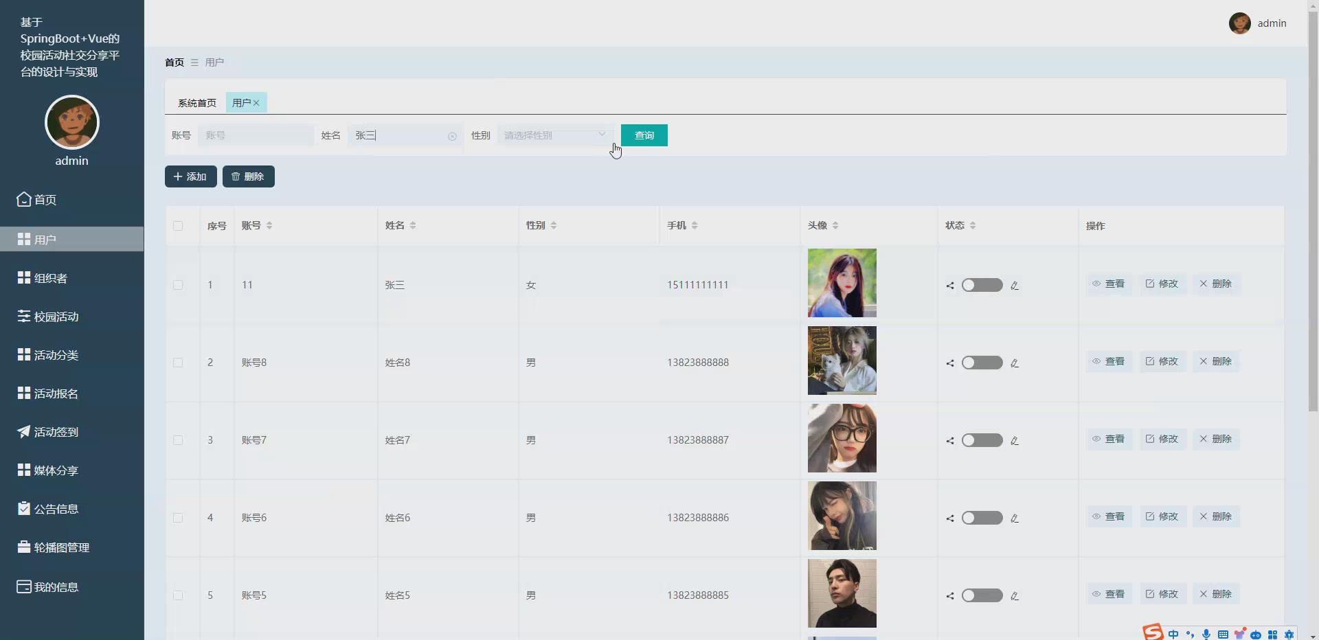This screenshot has height=640, width=1319.
Task: Check the checkbox for row 账号5
Action: tap(178, 595)
